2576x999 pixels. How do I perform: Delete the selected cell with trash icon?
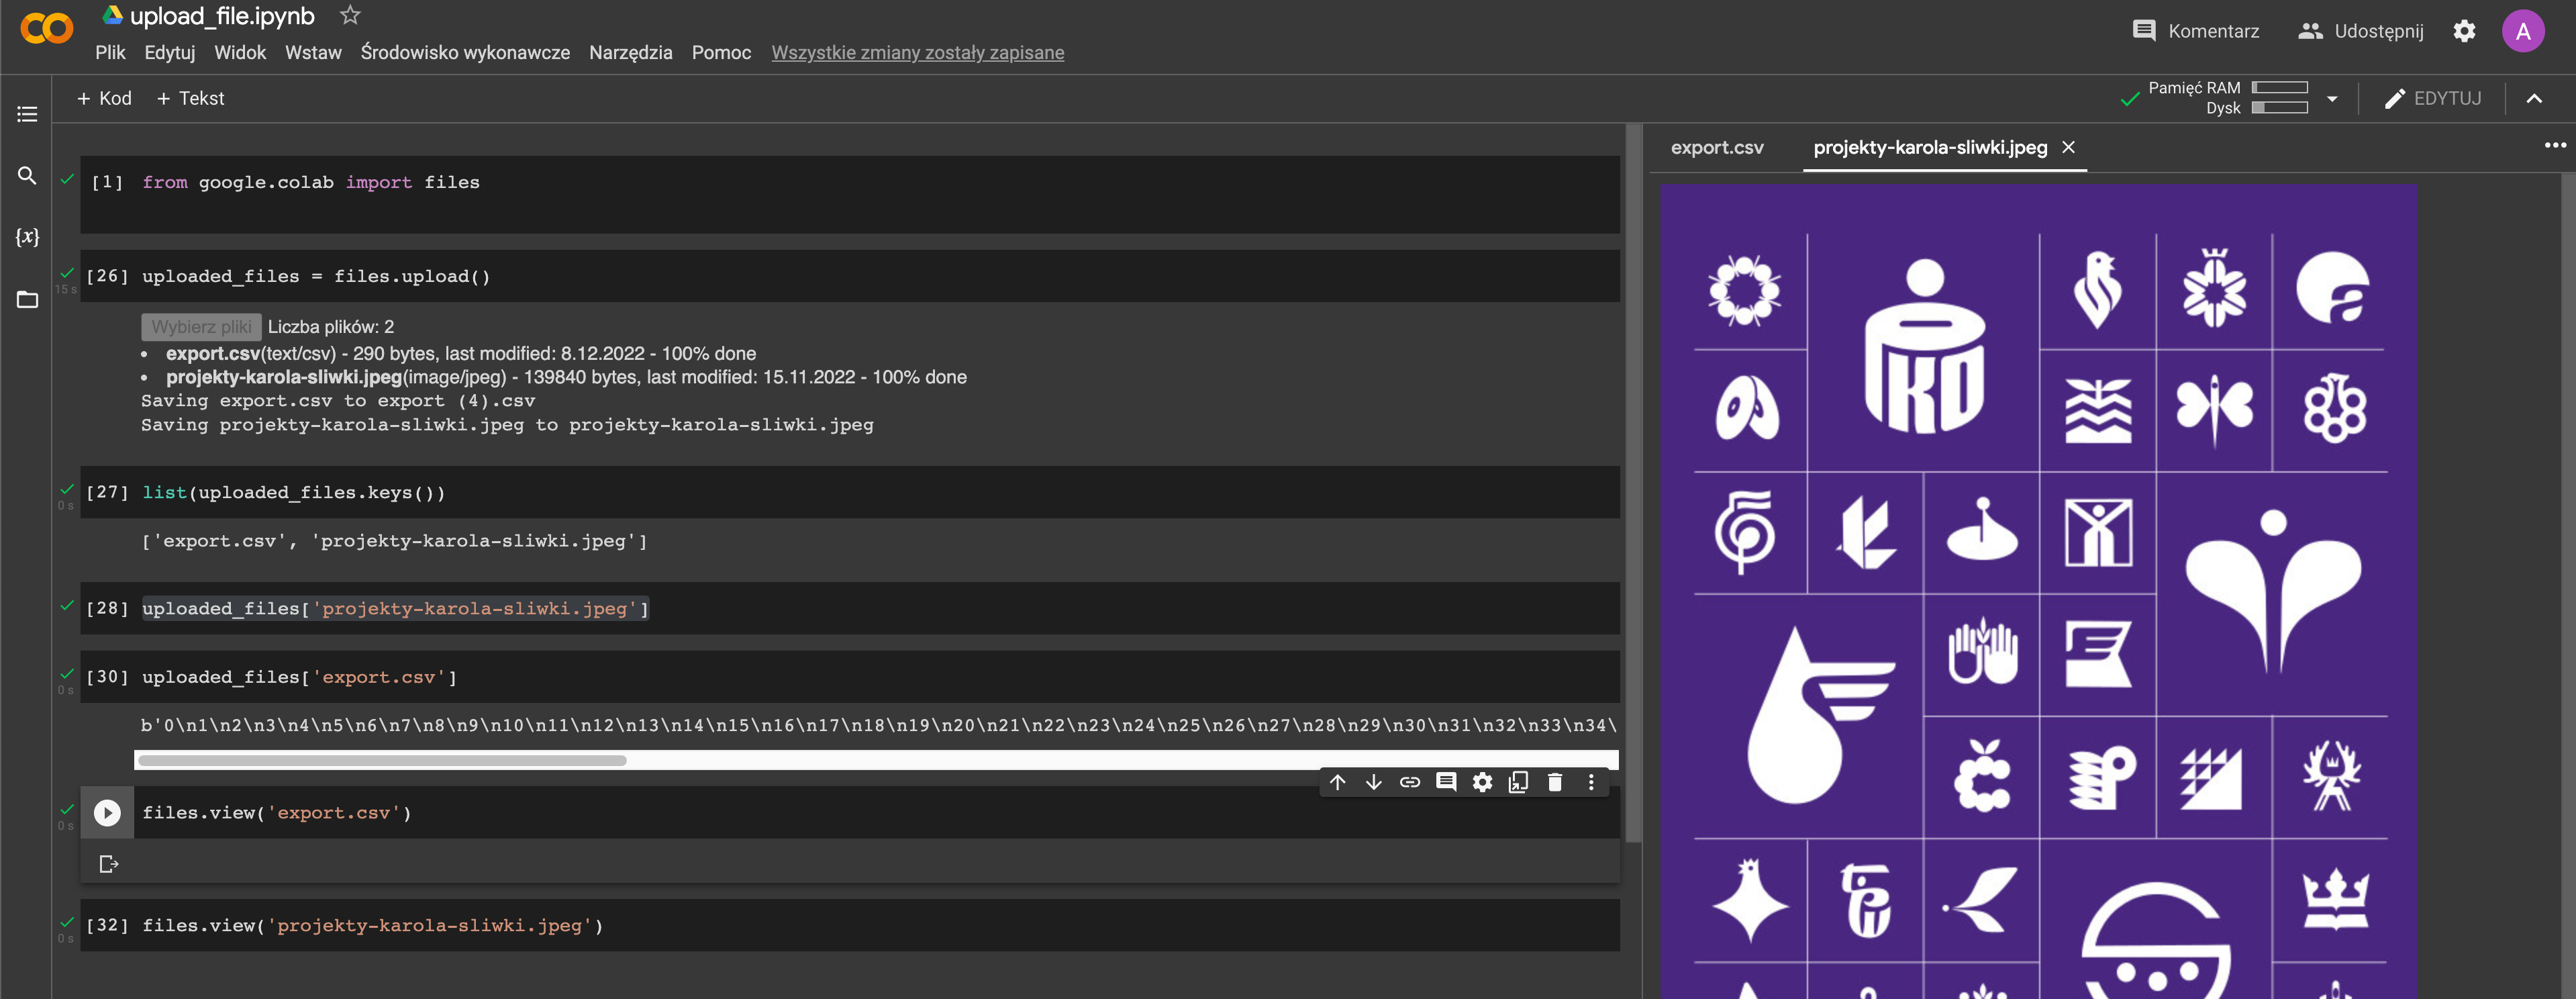(x=1554, y=782)
